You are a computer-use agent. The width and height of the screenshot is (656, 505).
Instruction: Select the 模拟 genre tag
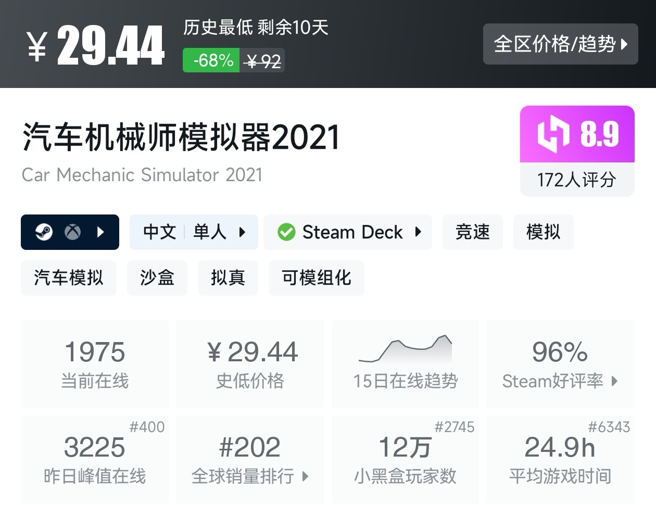click(x=543, y=232)
